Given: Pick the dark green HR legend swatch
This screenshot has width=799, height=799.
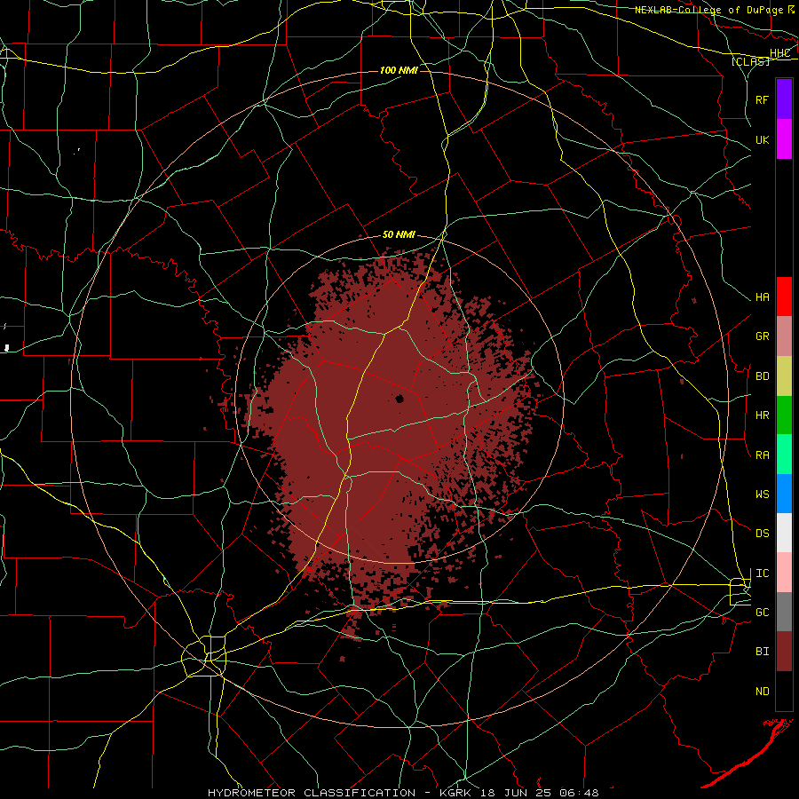Looking at the screenshot, I should [x=784, y=415].
